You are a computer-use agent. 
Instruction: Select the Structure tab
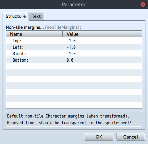click(x=16, y=16)
